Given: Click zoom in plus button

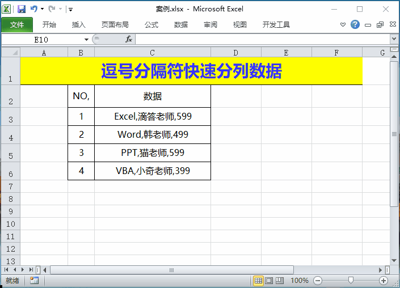Looking at the screenshot, I should 384,281.
